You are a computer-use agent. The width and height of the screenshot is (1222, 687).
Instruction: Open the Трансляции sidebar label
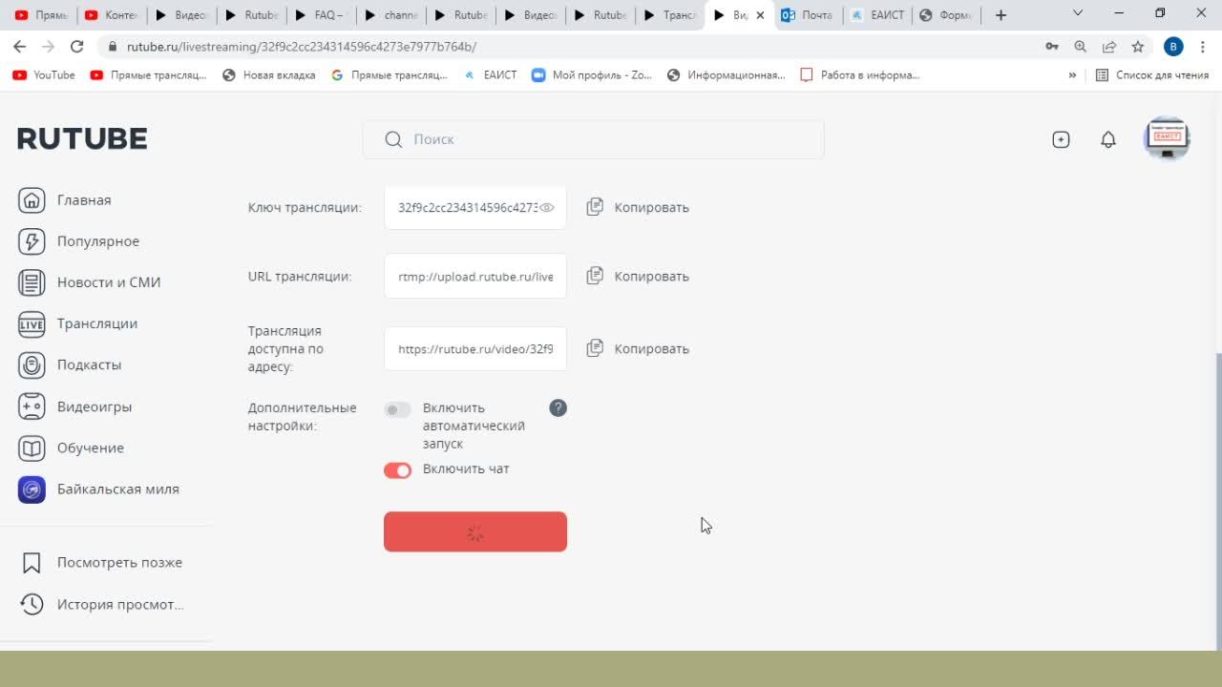coord(97,323)
